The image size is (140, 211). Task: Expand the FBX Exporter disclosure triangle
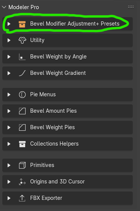[x=9, y=198]
